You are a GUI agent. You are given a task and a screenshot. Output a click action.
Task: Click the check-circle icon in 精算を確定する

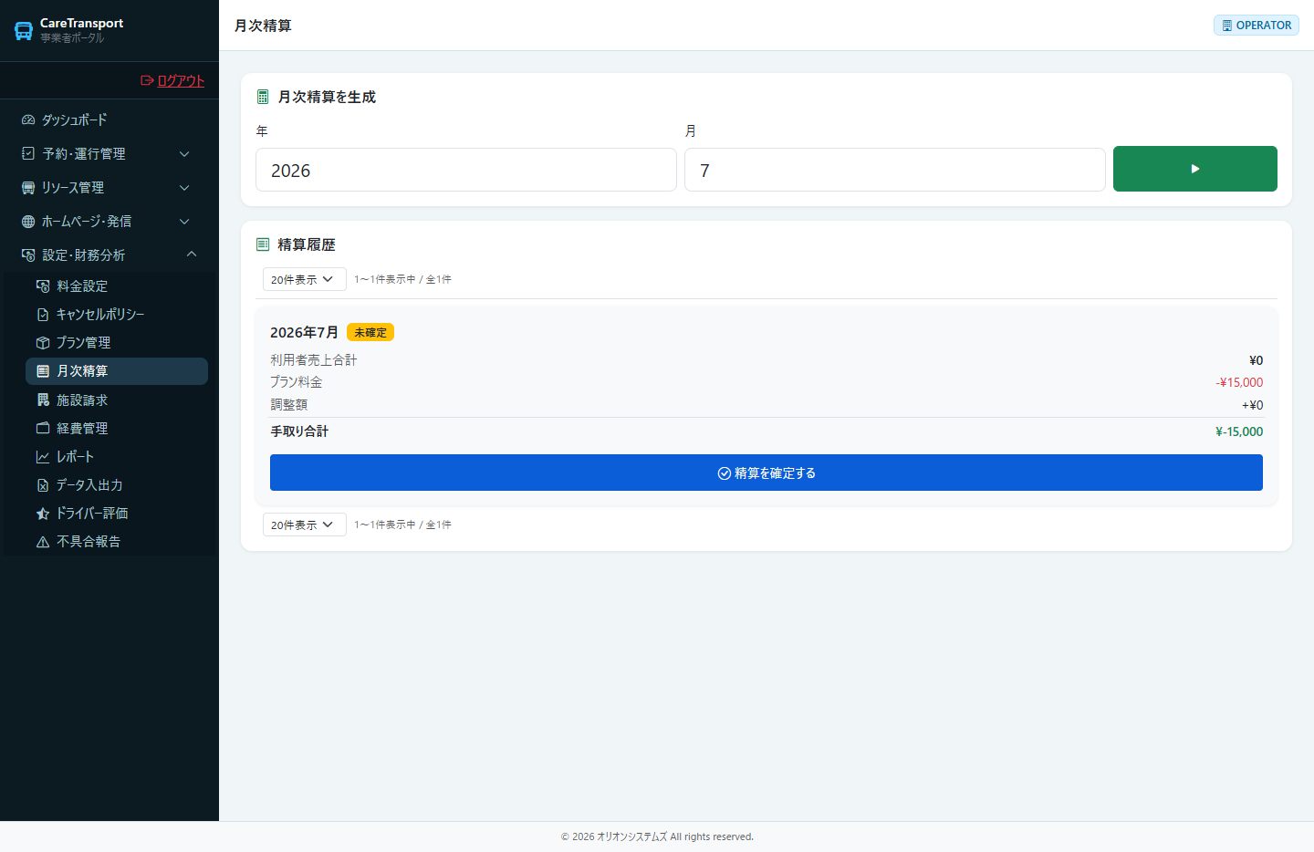725,473
